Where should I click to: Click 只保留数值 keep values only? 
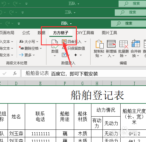coord(73,48)
